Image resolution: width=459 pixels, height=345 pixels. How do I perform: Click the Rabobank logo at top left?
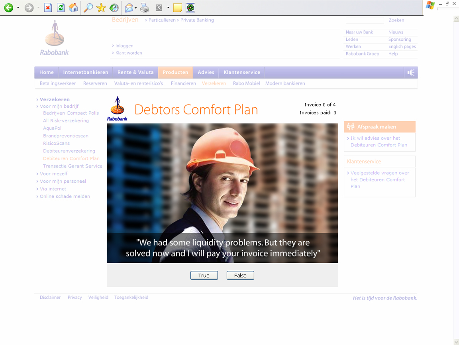click(x=55, y=38)
